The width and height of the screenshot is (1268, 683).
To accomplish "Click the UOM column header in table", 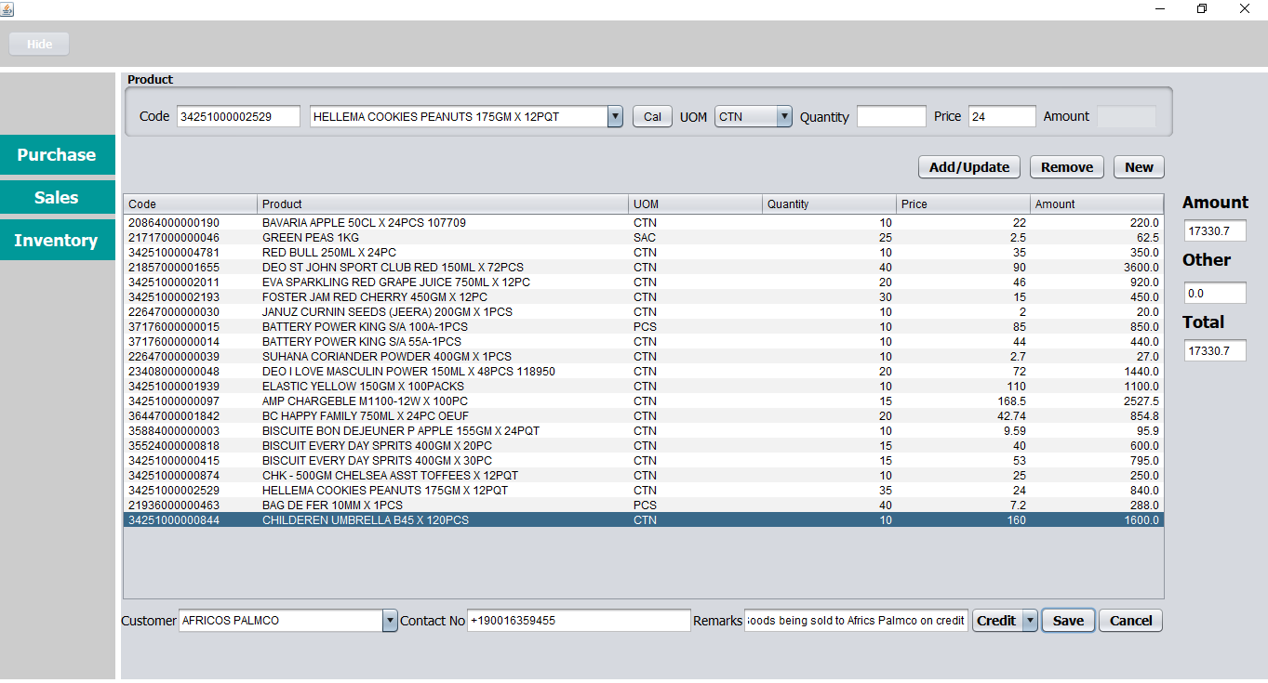I will [696, 204].
